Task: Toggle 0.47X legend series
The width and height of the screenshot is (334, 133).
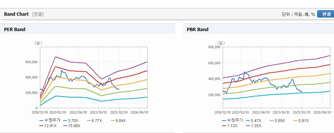Action: pos(253,121)
